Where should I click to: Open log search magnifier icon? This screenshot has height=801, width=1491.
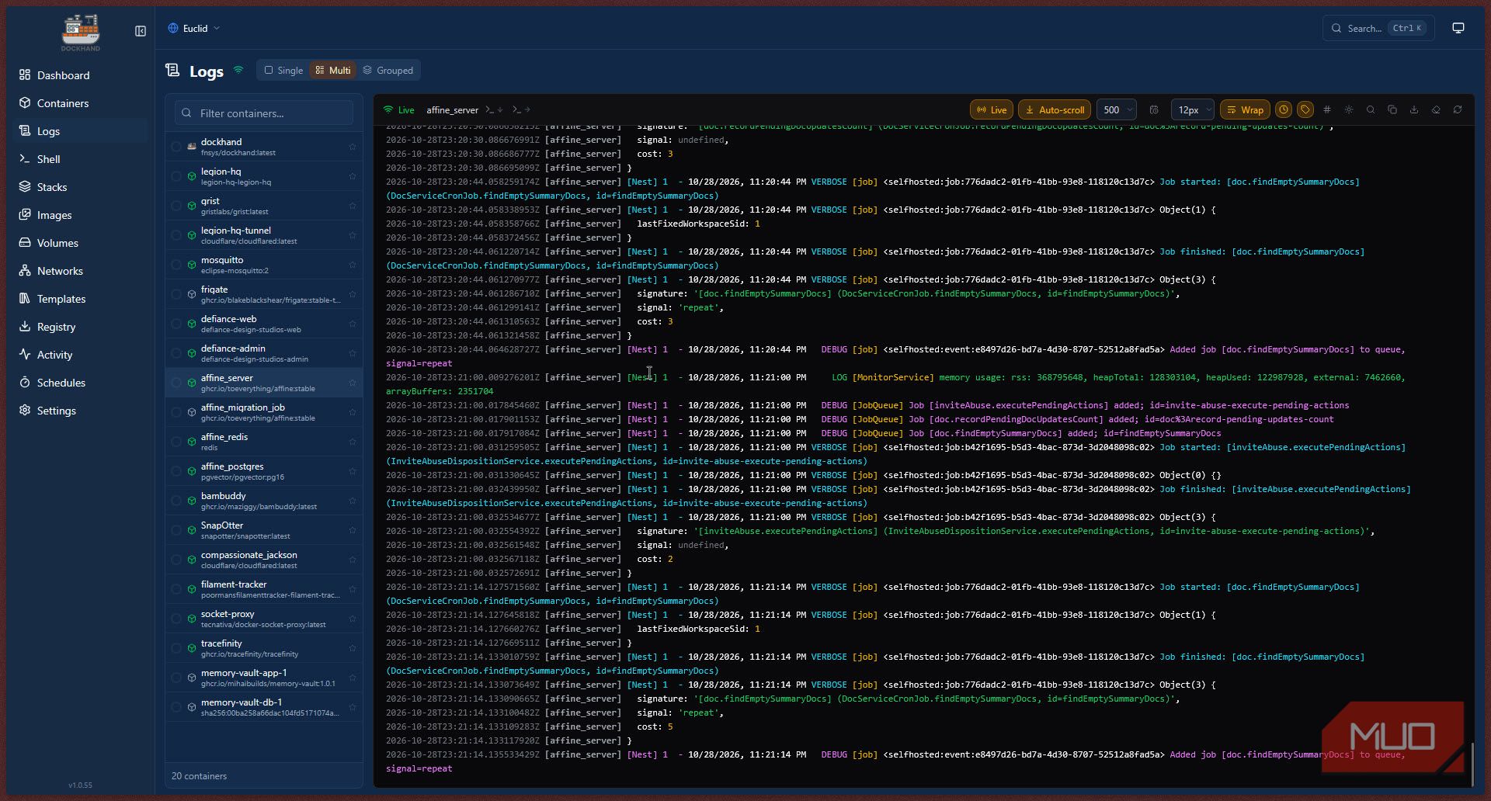click(1371, 109)
